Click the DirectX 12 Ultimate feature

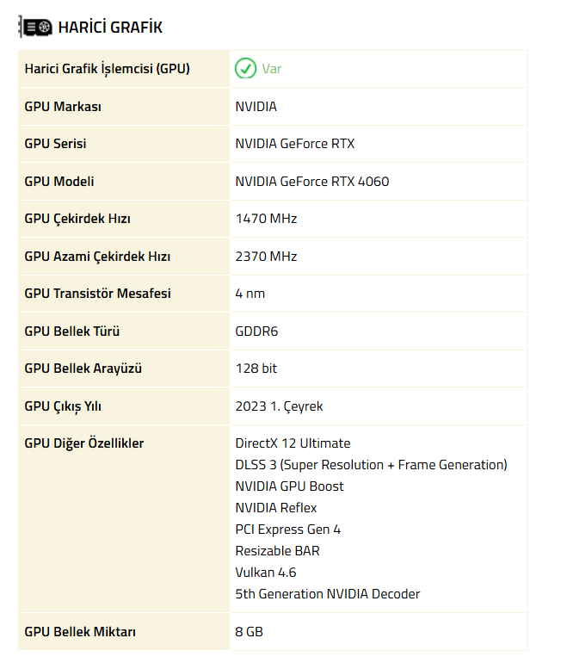293,443
